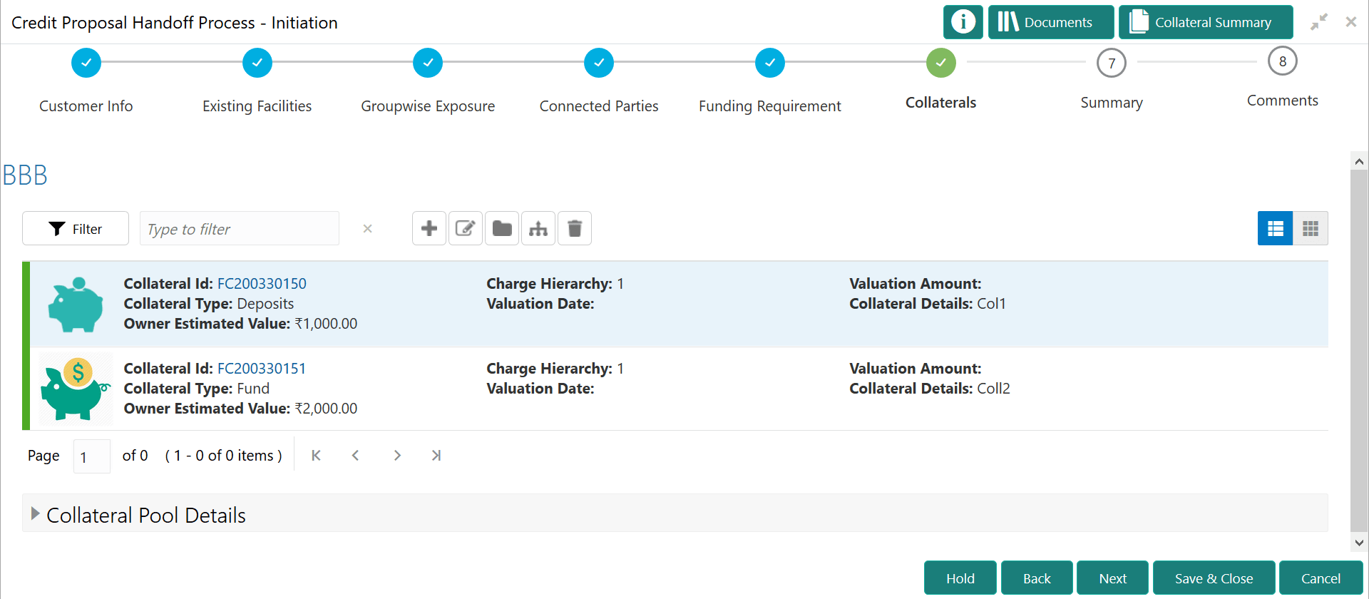Select the Fund piggy bank thumbnail

coord(76,389)
